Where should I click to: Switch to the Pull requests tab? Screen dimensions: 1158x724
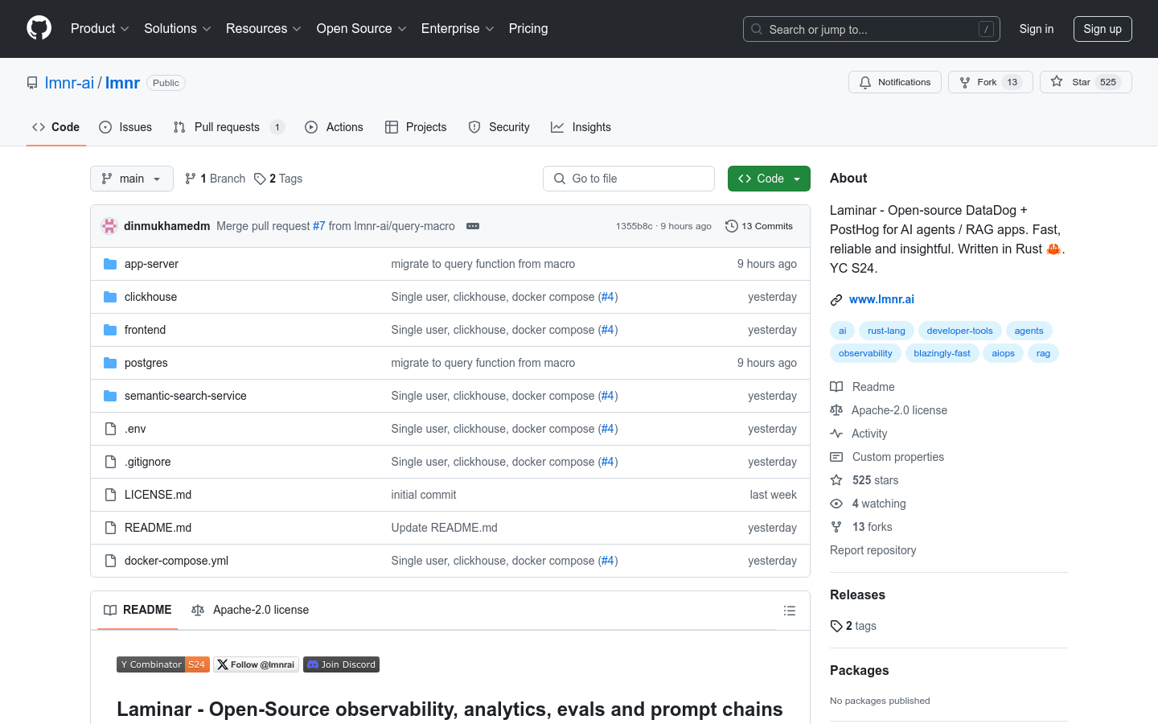[x=228, y=127]
